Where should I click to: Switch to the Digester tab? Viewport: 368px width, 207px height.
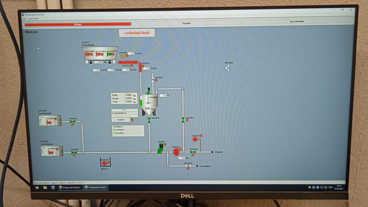pos(186,23)
